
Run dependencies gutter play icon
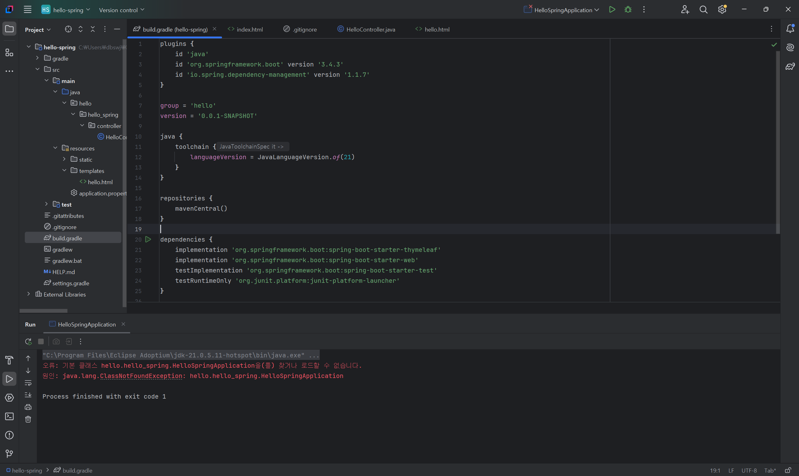coord(148,239)
